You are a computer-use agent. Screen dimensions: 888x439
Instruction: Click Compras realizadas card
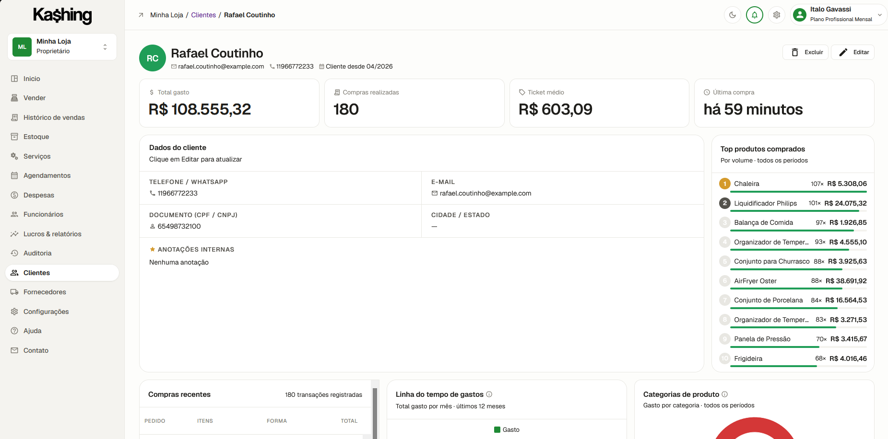click(x=414, y=103)
